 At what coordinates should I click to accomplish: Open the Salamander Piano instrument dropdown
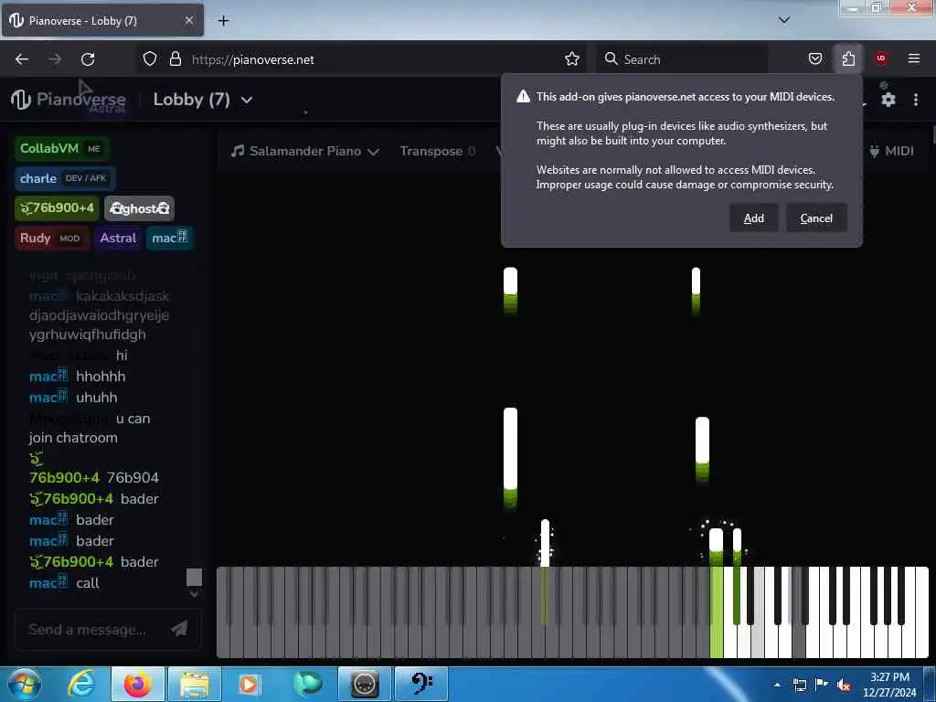click(305, 151)
